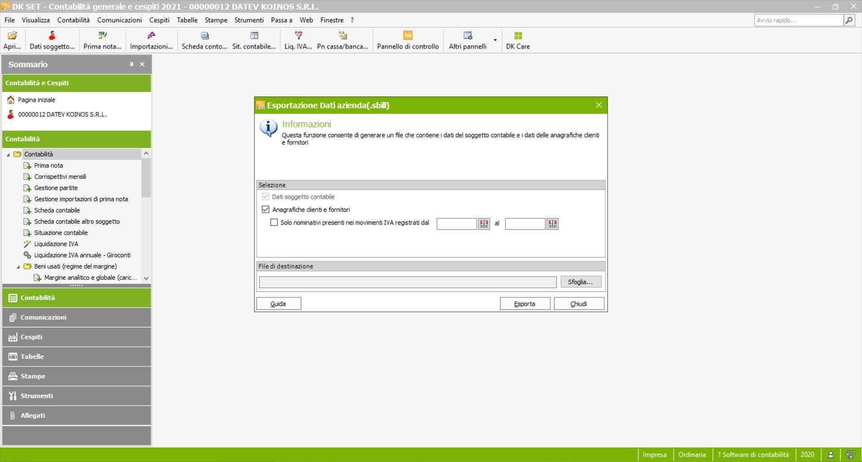Click the Pn cassa/banca toolbar icon
The height and width of the screenshot is (462, 862).
[x=343, y=40]
